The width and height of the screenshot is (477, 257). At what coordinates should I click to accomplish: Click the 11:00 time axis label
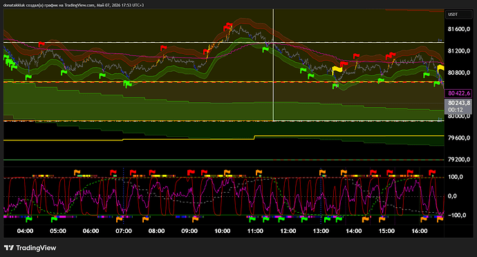pos(255,231)
